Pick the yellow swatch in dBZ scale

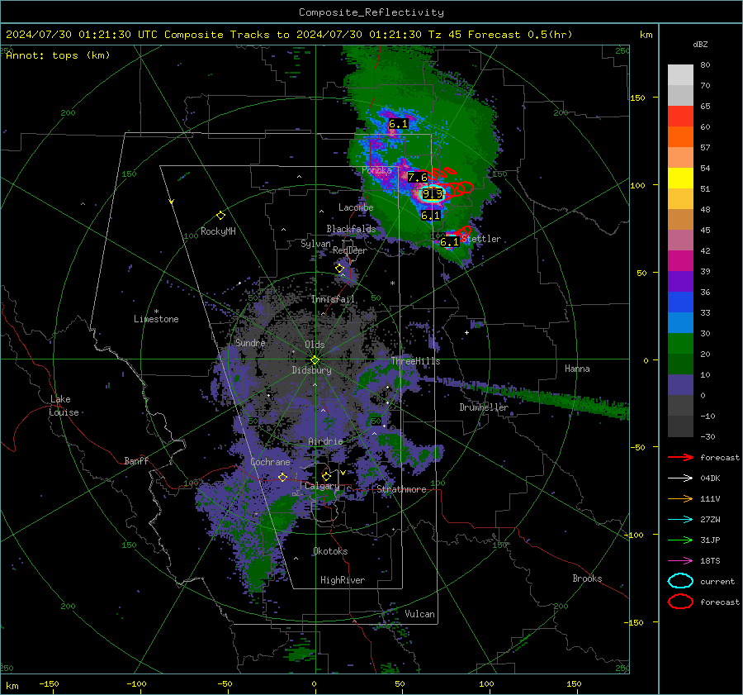(680, 178)
